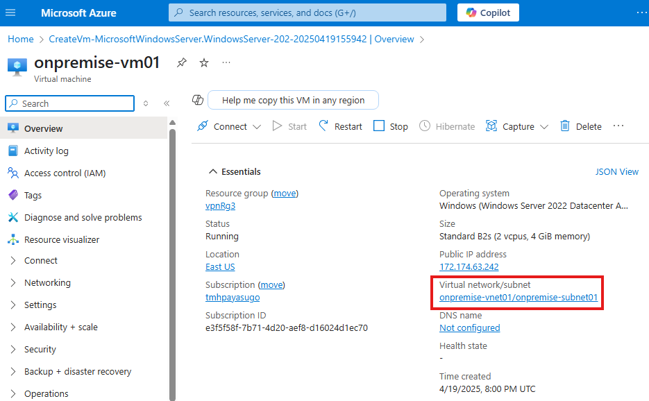Click East US location link

(x=220, y=267)
